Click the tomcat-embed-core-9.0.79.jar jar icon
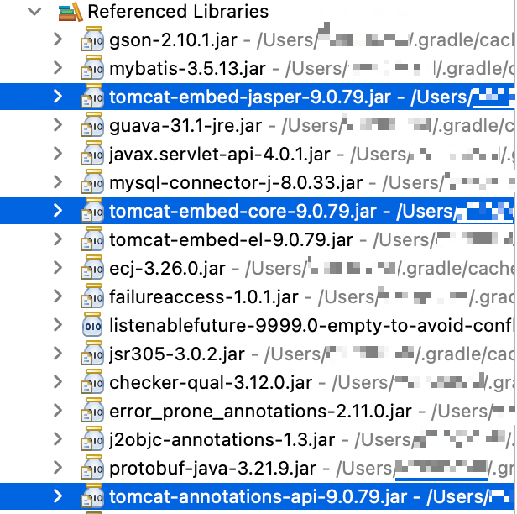517x514 pixels. click(x=92, y=210)
